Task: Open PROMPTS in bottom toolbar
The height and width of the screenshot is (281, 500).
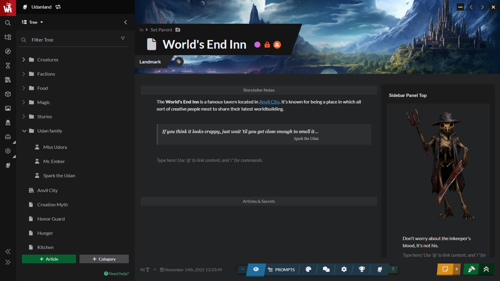Action: coord(281,269)
